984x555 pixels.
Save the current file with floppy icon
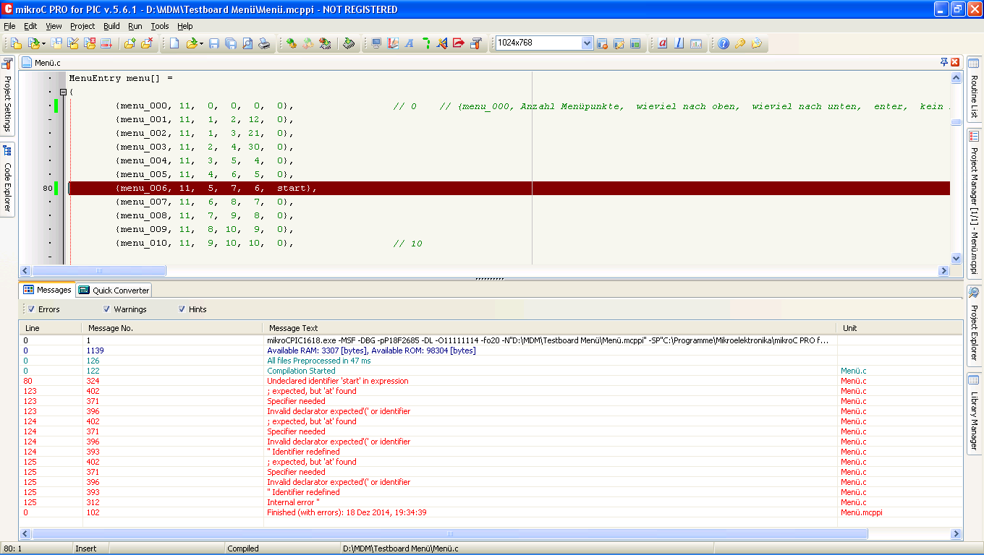click(214, 43)
